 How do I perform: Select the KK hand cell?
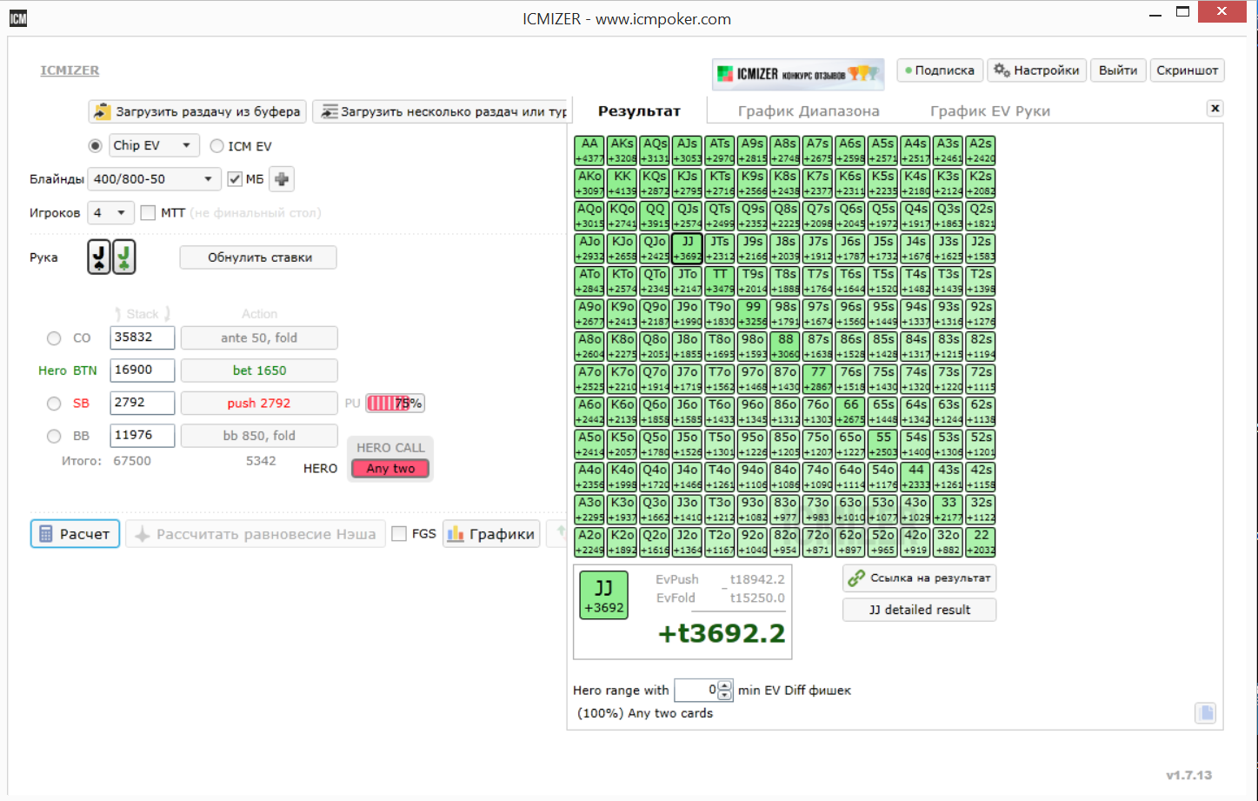pyautogui.click(x=622, y=183)
